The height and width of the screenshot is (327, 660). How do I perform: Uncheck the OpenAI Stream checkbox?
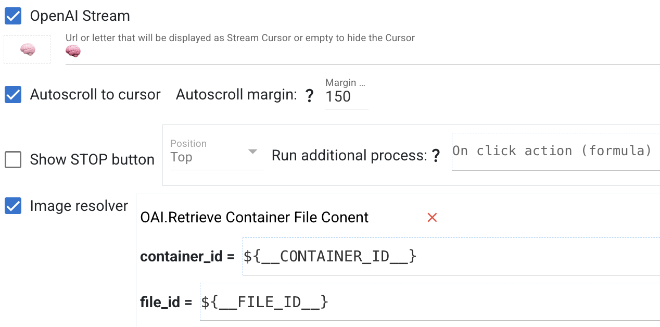click(13, 16)
